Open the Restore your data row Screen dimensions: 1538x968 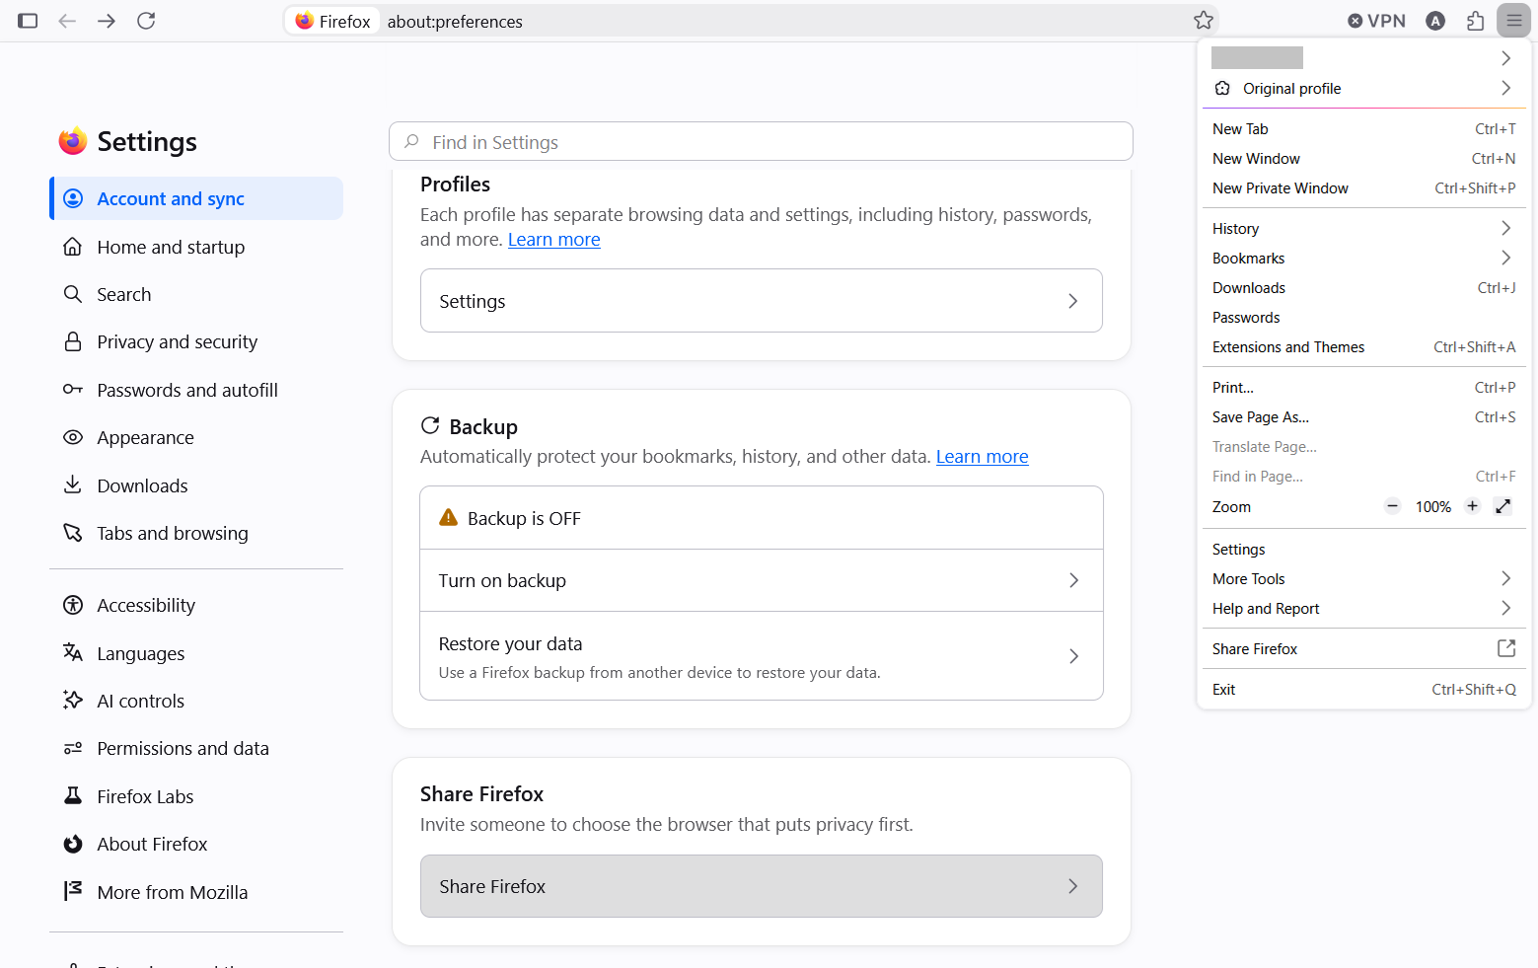click(761, 656)
